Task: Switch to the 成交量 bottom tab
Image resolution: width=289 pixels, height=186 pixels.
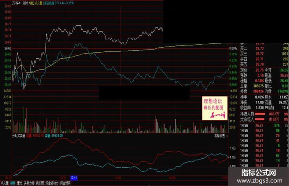Action: point(5,183)
